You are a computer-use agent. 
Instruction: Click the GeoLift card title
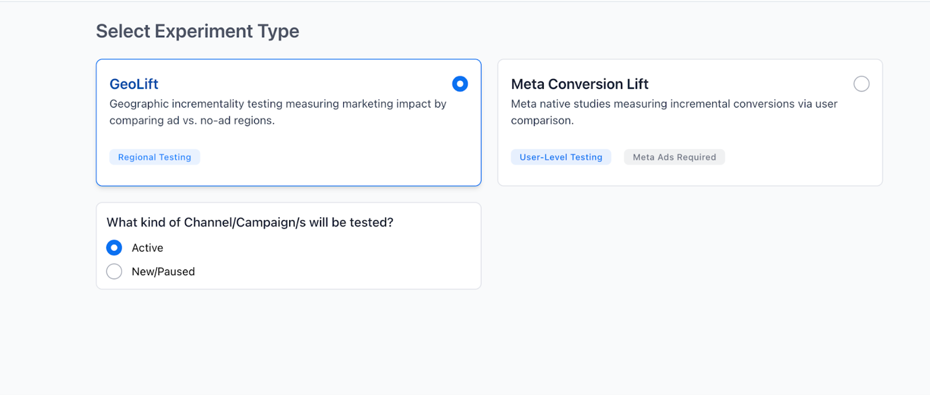tap(134, 84)
